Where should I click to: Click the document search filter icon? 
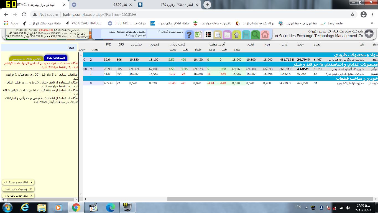point(218,35)
